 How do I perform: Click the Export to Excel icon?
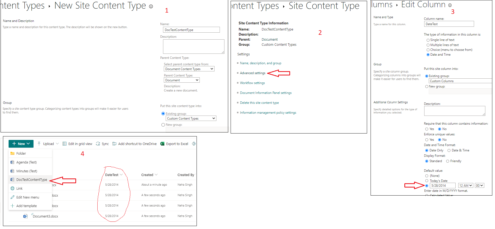(162, 144)
